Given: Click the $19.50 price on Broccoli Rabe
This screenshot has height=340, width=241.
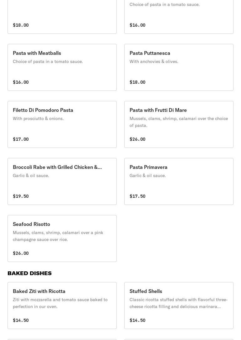Looking at the screenshot, I should 21,196.
